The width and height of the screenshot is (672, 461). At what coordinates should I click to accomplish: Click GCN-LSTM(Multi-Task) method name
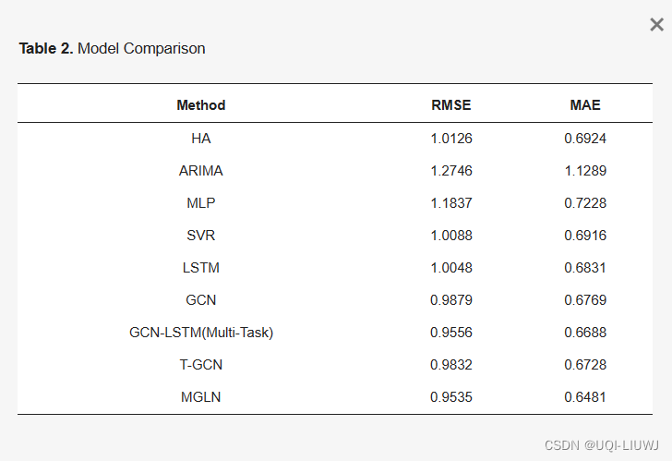[201, 333]
